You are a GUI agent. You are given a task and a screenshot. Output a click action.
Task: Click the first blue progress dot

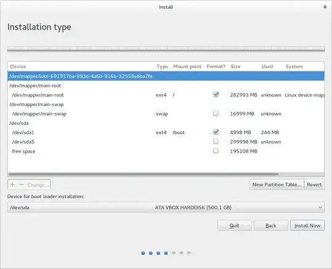(x=143, y=253)
